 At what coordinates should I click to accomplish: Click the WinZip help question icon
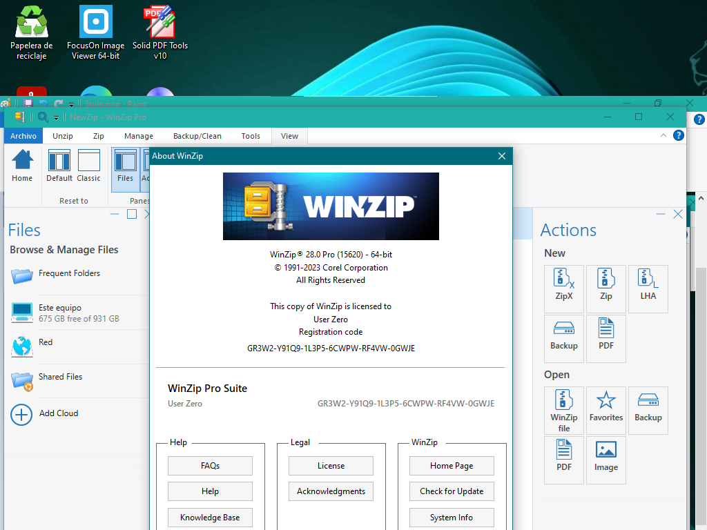click(x=678, y=135)
